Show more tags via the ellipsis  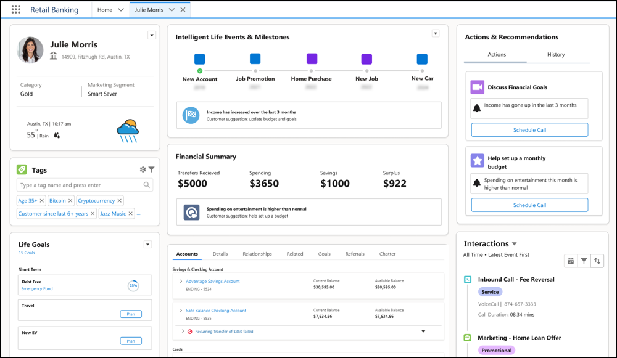click(x=138, y=214)
